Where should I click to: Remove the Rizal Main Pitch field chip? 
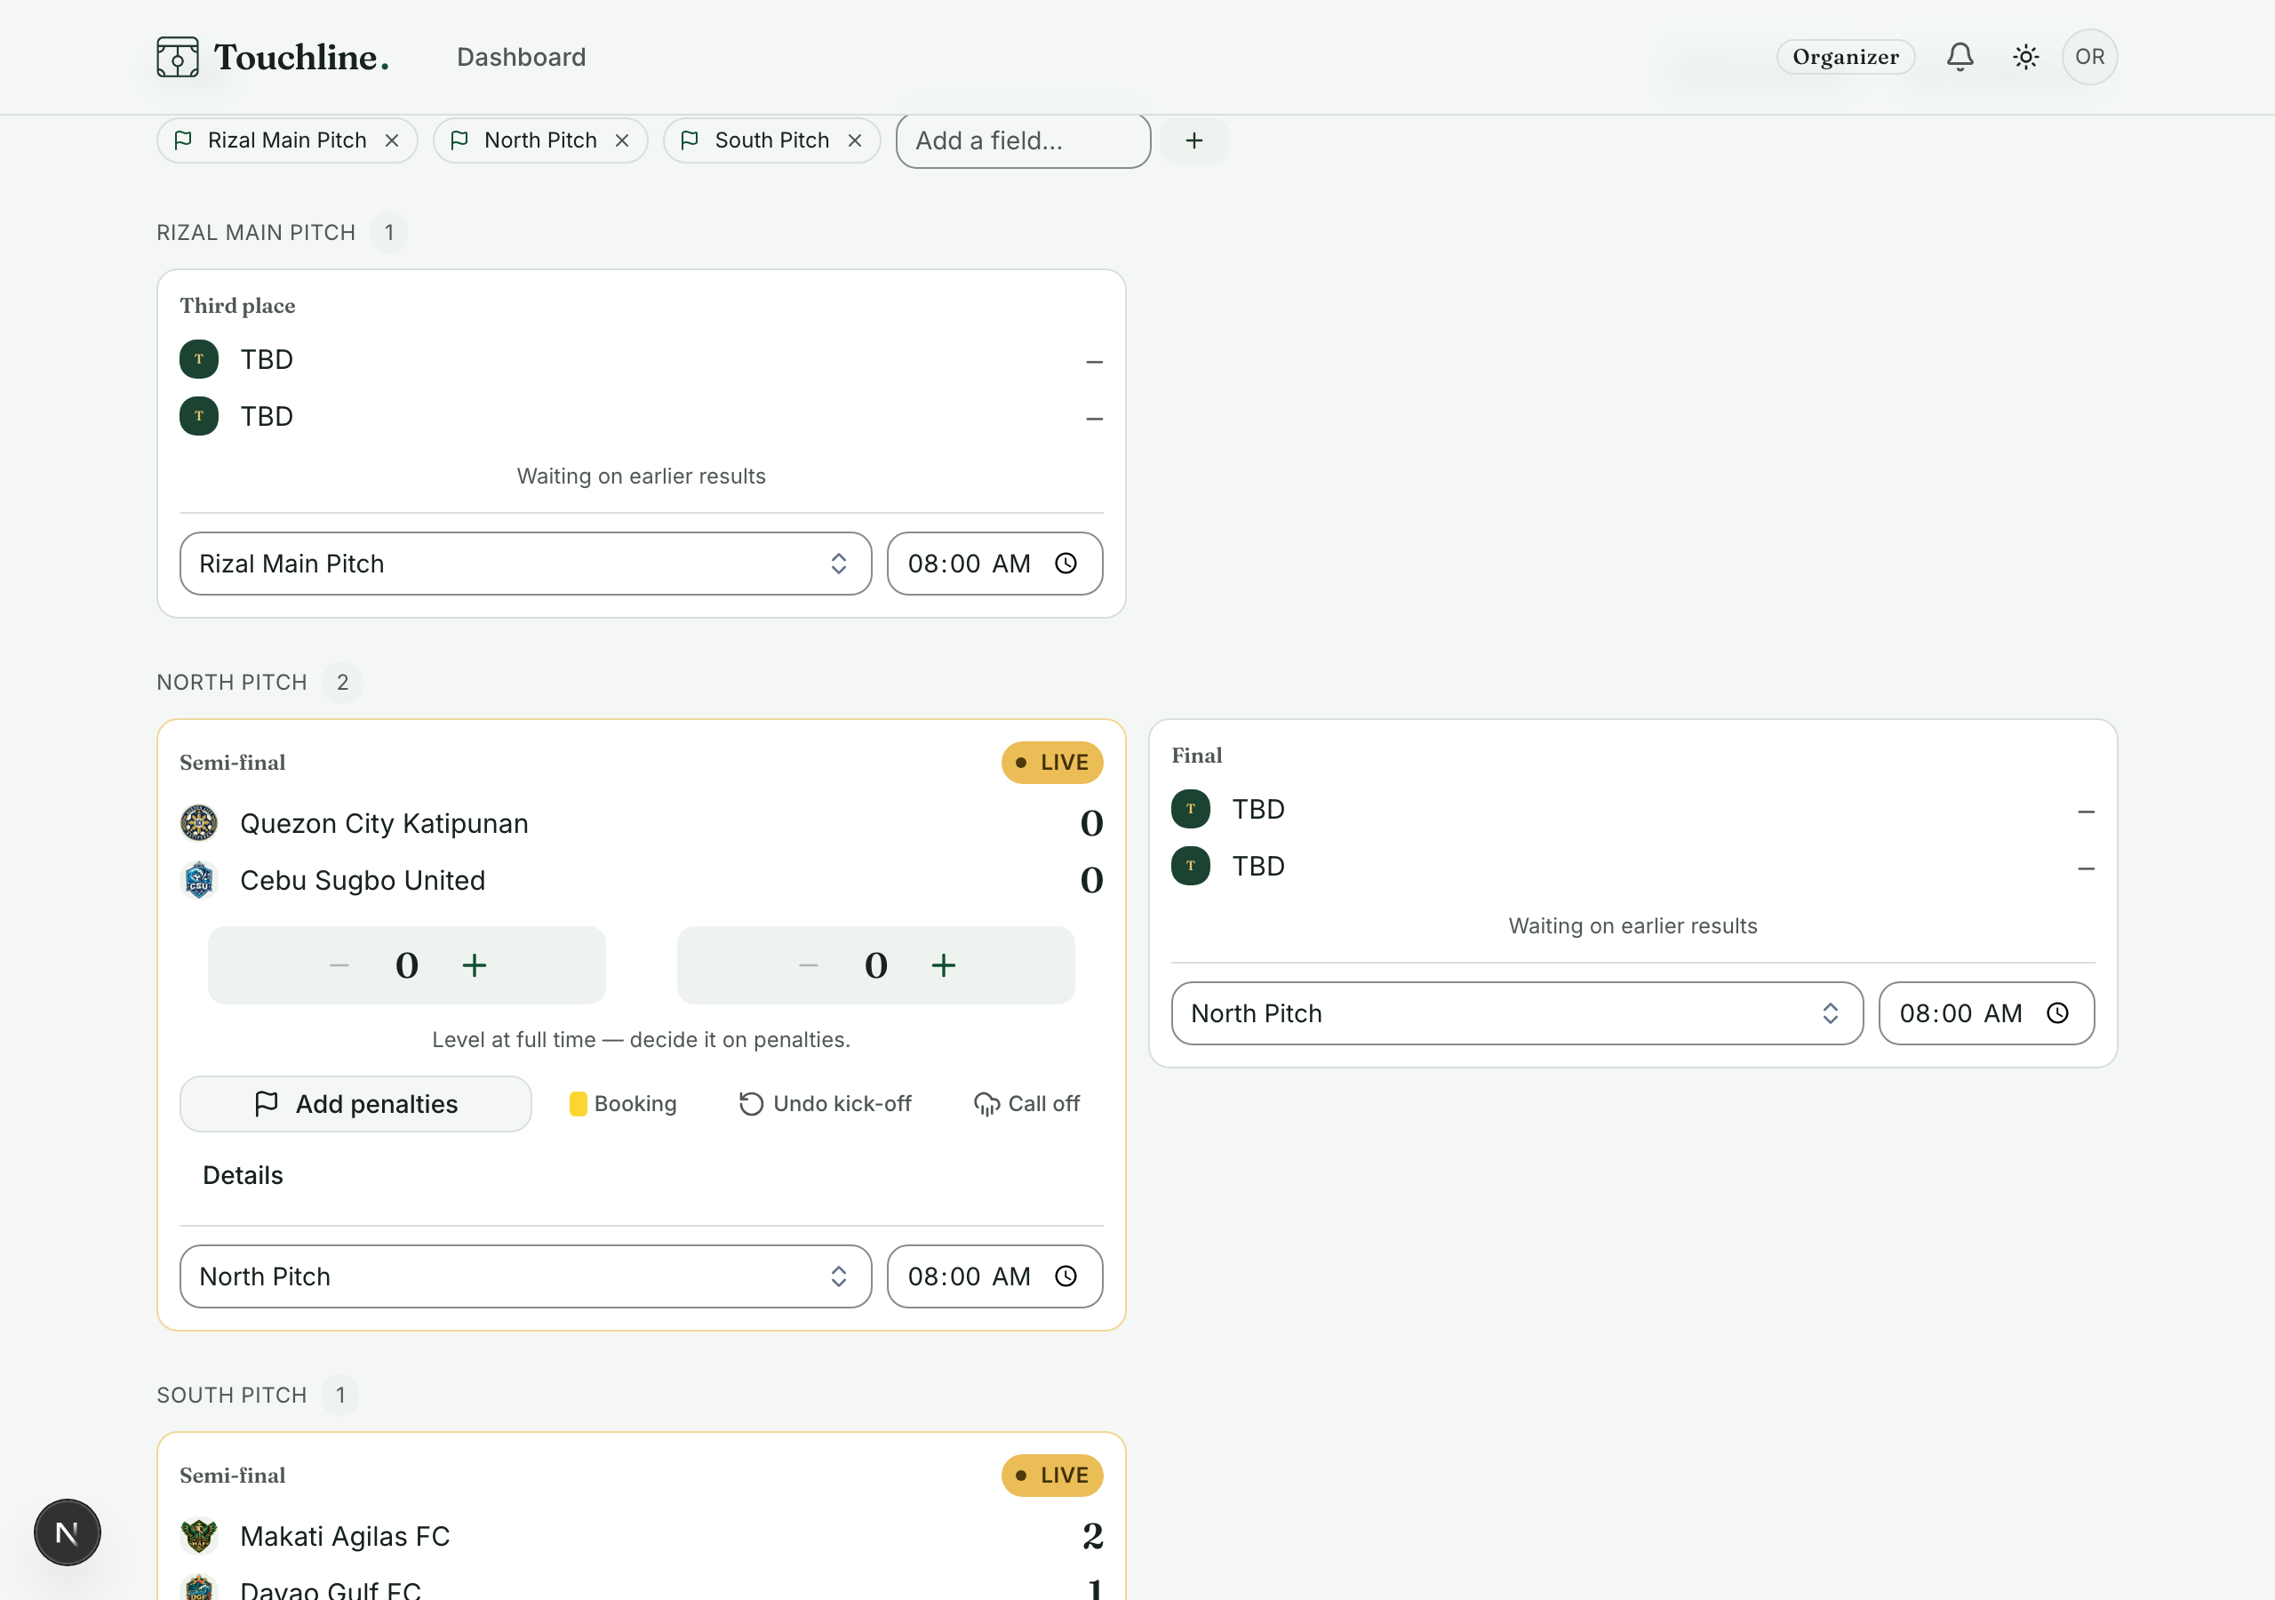(x=393, y=140)
